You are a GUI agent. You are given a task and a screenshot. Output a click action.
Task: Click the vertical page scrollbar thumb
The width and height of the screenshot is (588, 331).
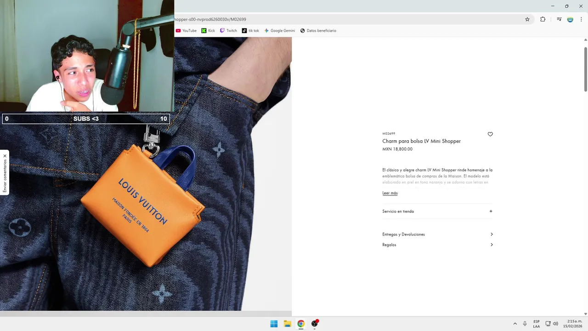[586, 69]
